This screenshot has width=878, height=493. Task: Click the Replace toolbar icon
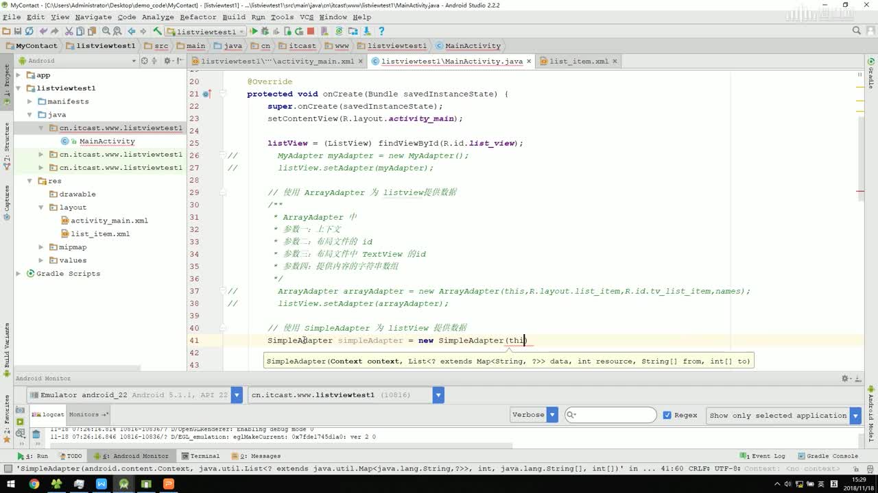click(x=117, y=31)
